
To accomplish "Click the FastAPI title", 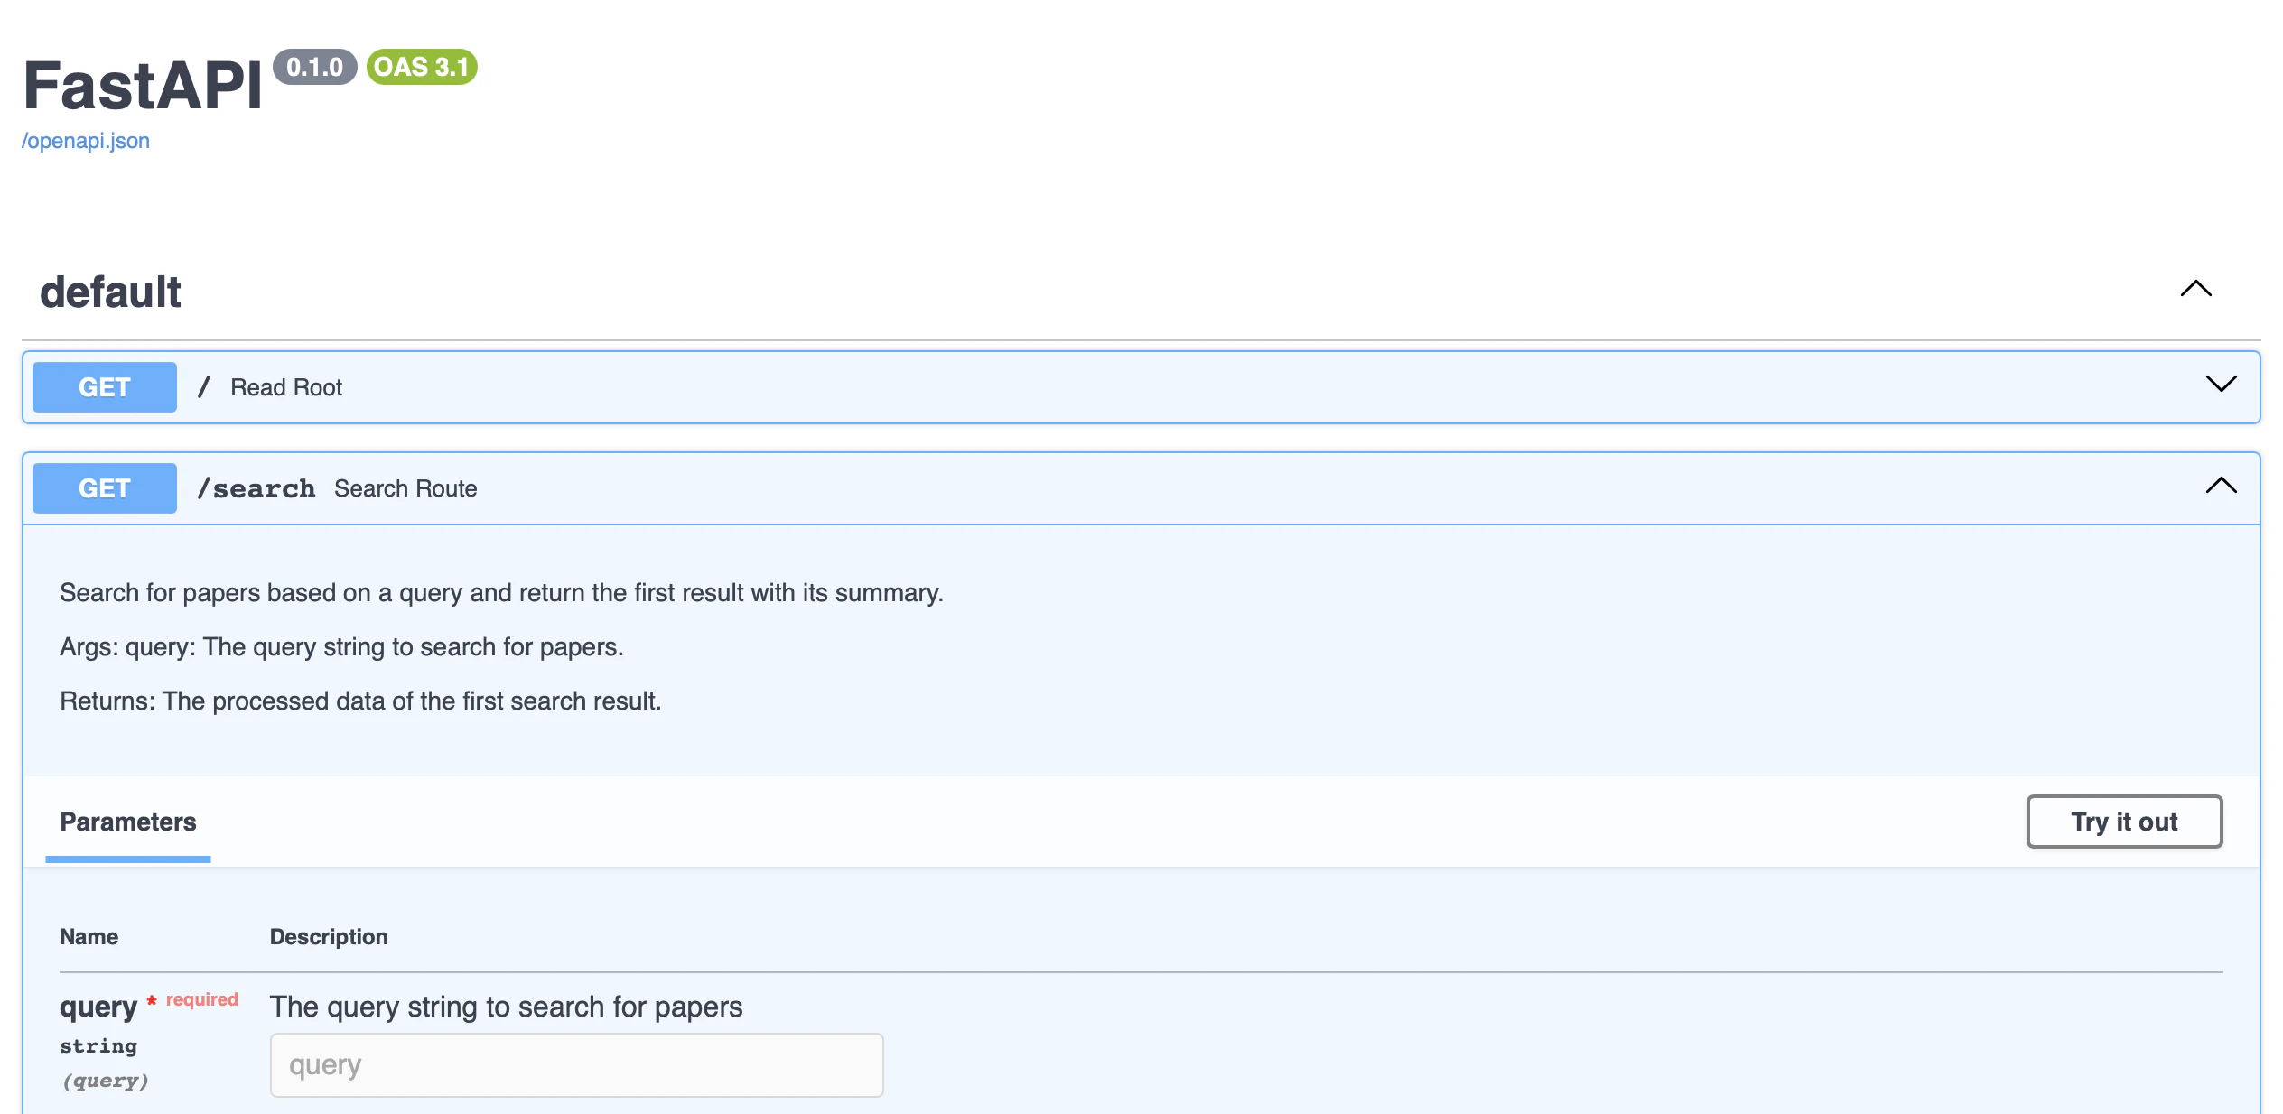I will (143, 86).
